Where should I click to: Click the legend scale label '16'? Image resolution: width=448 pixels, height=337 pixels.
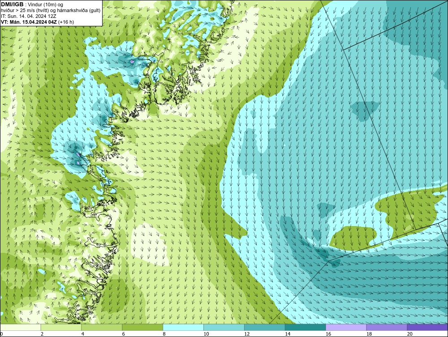[x=328, y=334]
